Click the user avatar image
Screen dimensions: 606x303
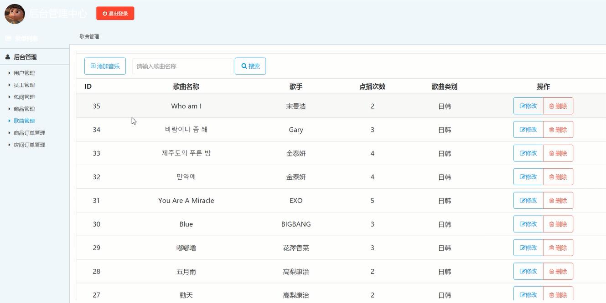(x=15, y=14)
